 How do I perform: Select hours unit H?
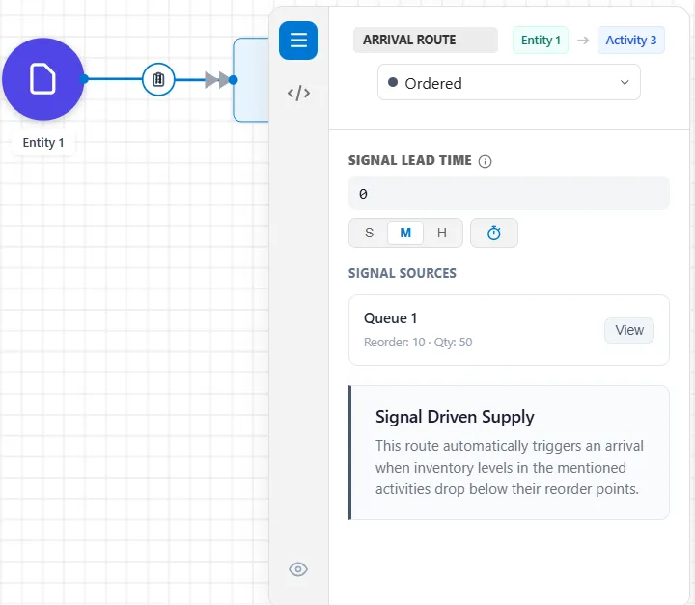[x=441, y=233]
